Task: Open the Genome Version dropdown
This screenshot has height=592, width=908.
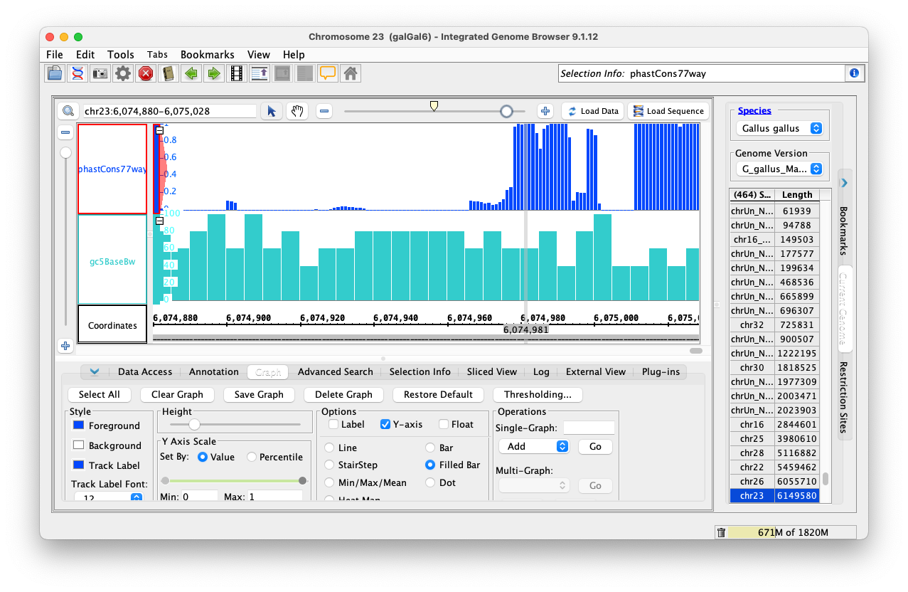Action: click(x=781, y=169)
